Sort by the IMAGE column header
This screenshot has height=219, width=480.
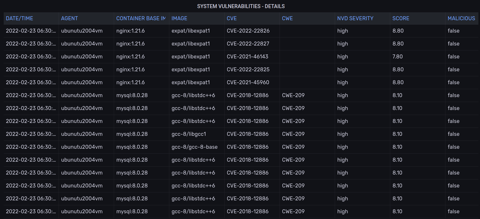click(179, 18)
